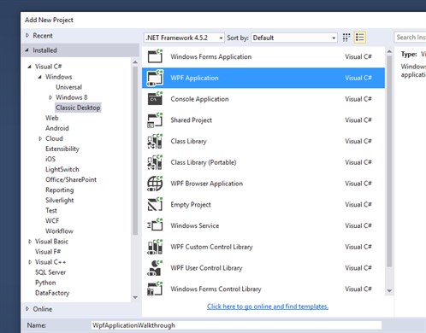The height and width of the screenshot is (333, 426).
Task: Select the Test category
Action: coord(51,210)
